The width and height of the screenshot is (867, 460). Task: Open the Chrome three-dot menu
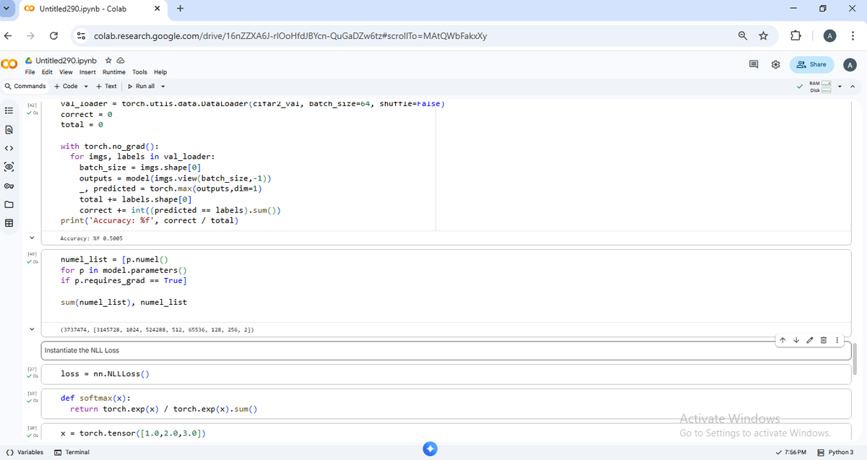pos(853,35)
